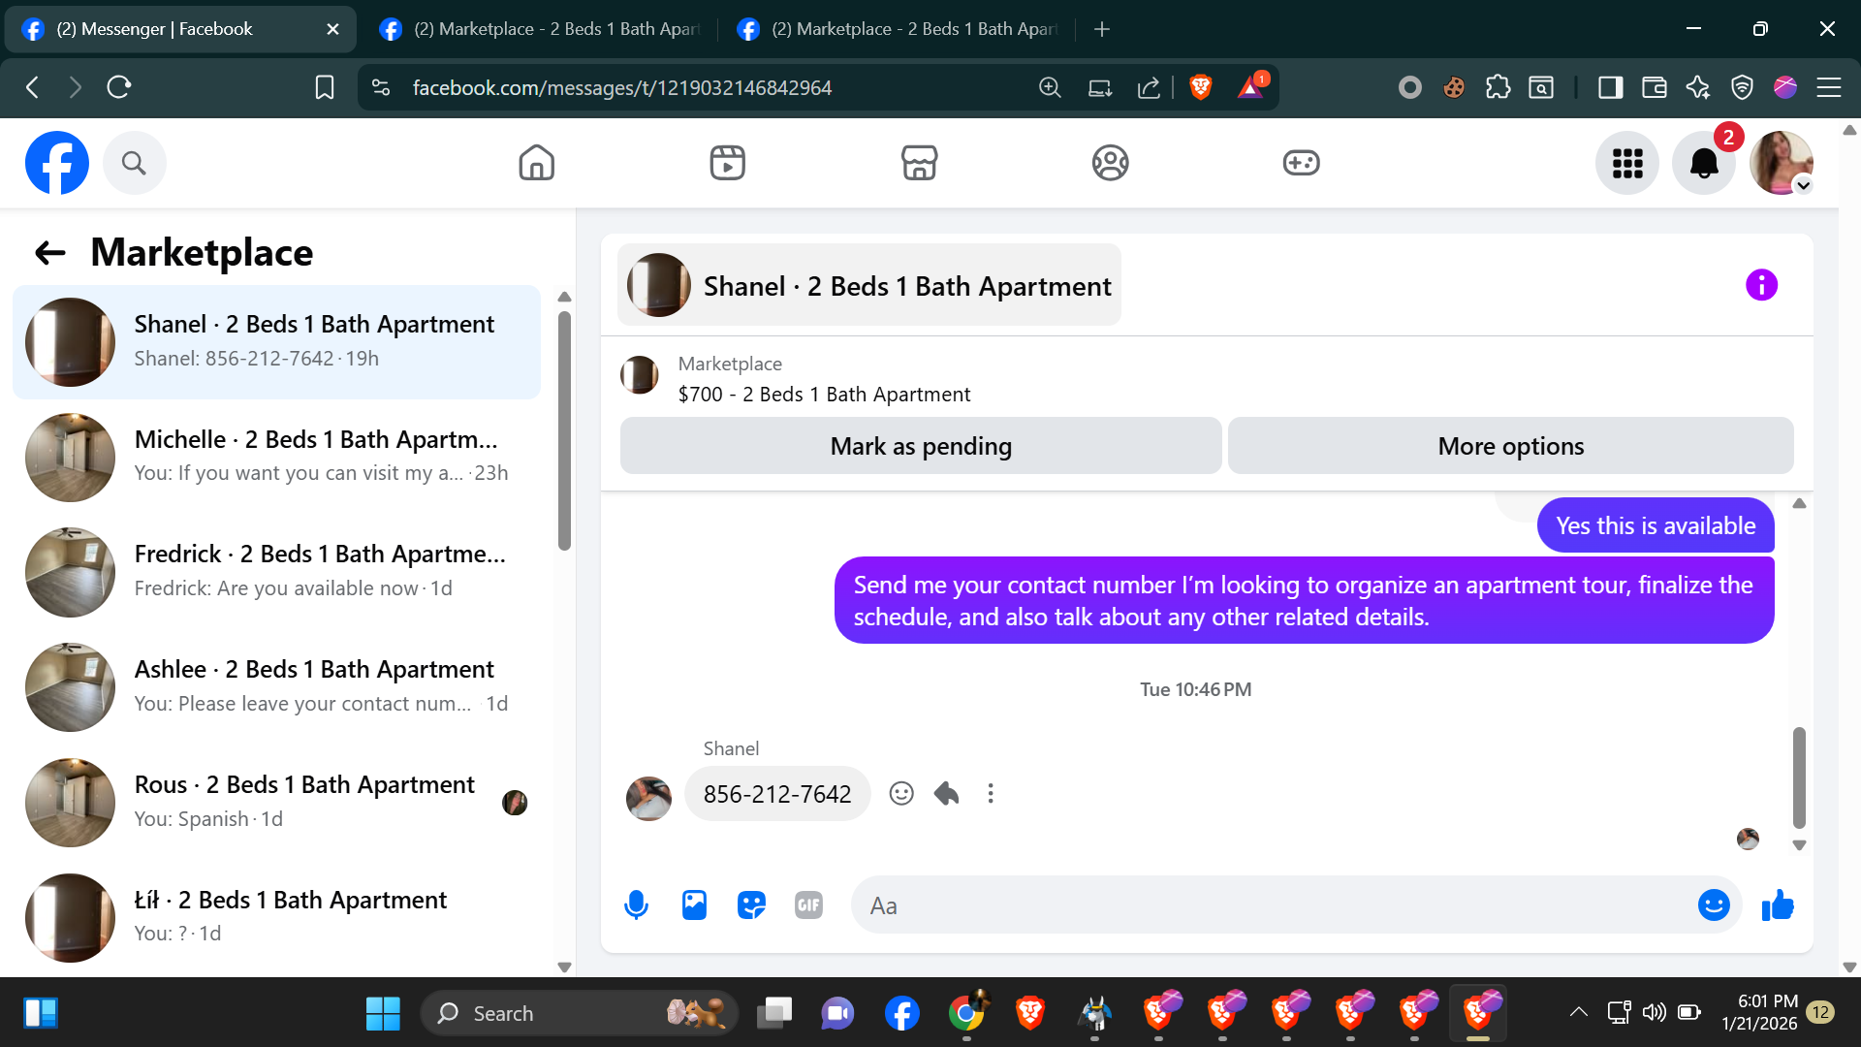Open emoji picker in message field
The width and height of the screenshot is (1861, 1047).
tap(1713, 905)
